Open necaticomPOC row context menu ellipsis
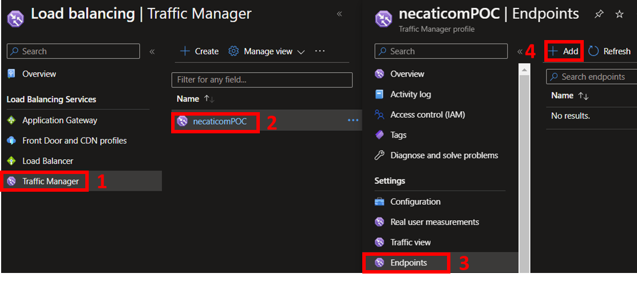The height and width of the screenshot is (289, 637). click(353, 120)
